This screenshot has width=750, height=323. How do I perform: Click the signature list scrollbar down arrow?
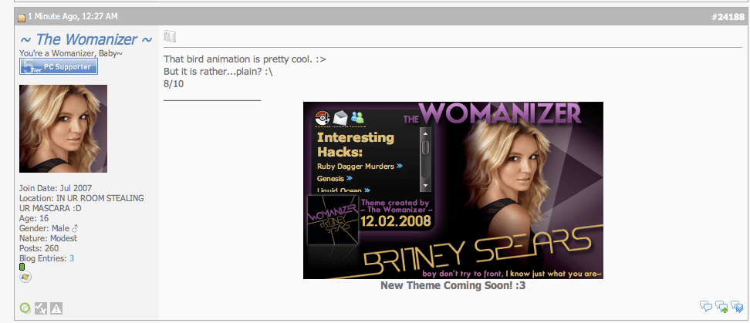[425, 185]
